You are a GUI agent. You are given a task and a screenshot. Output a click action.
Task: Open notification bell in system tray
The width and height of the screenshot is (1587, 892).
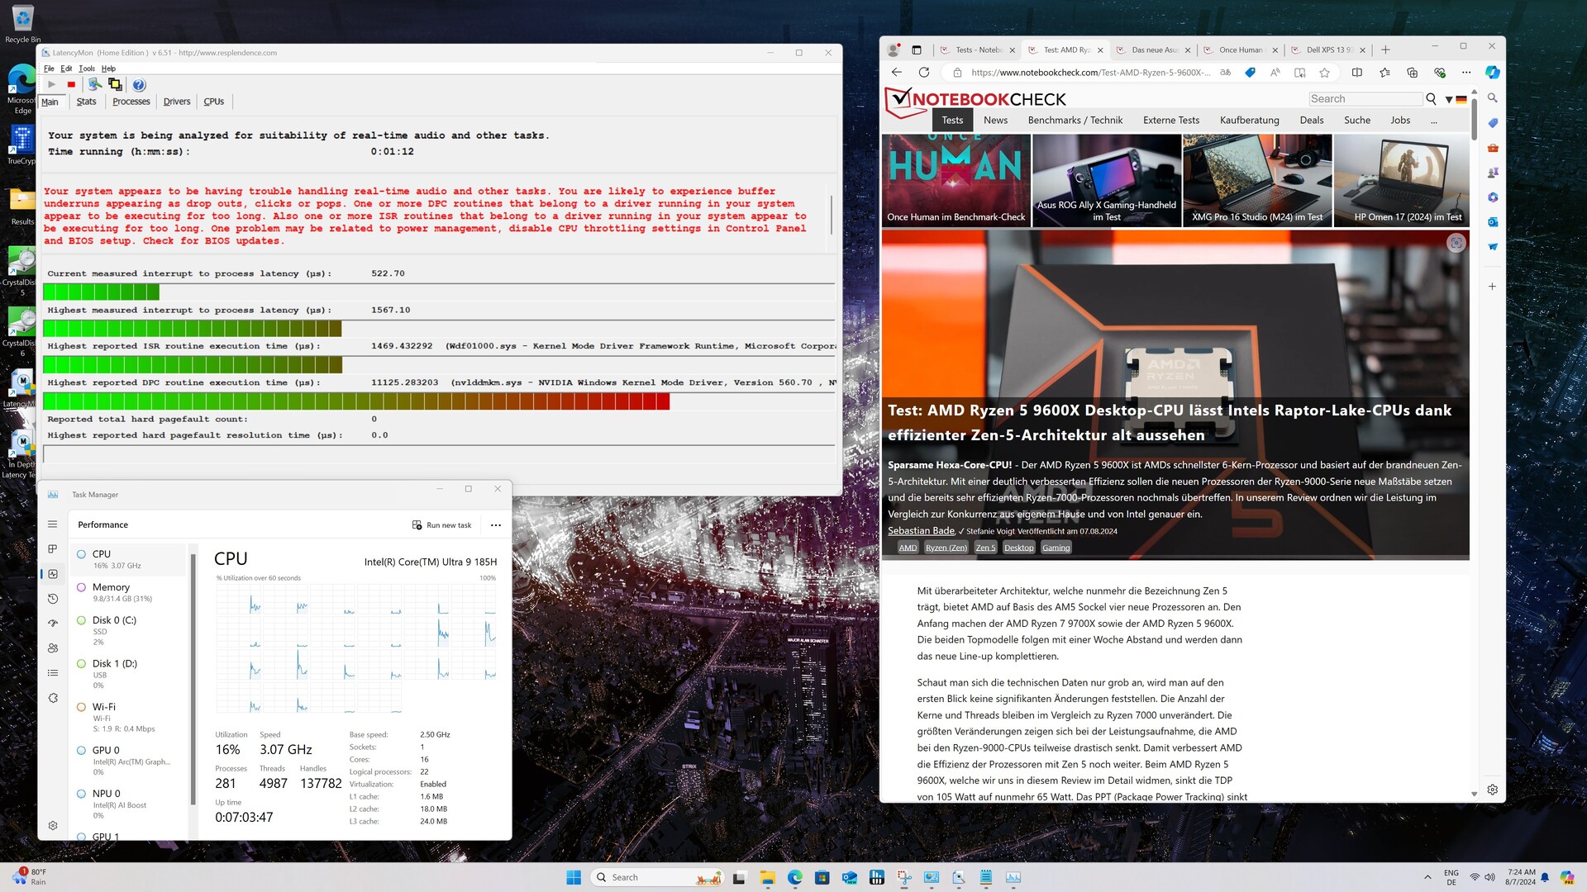pos(1545,877)
